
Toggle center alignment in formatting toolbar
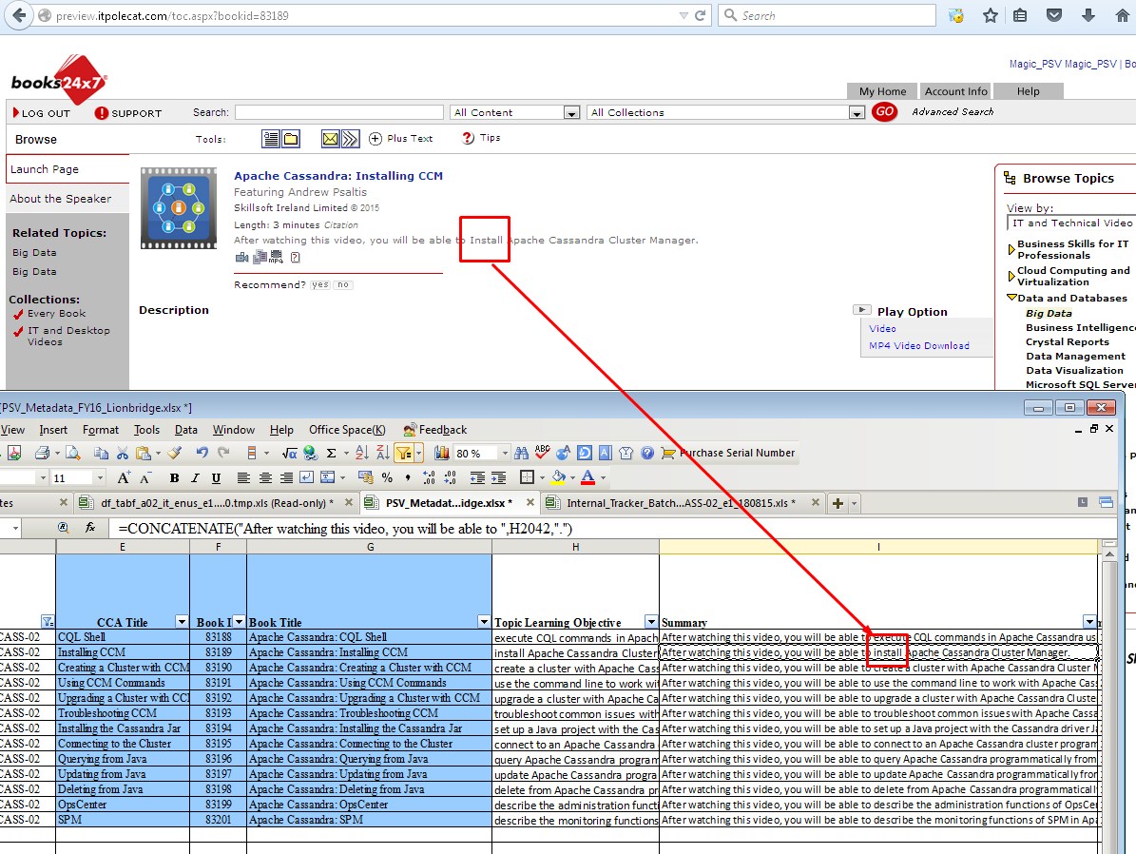point(265,477)
